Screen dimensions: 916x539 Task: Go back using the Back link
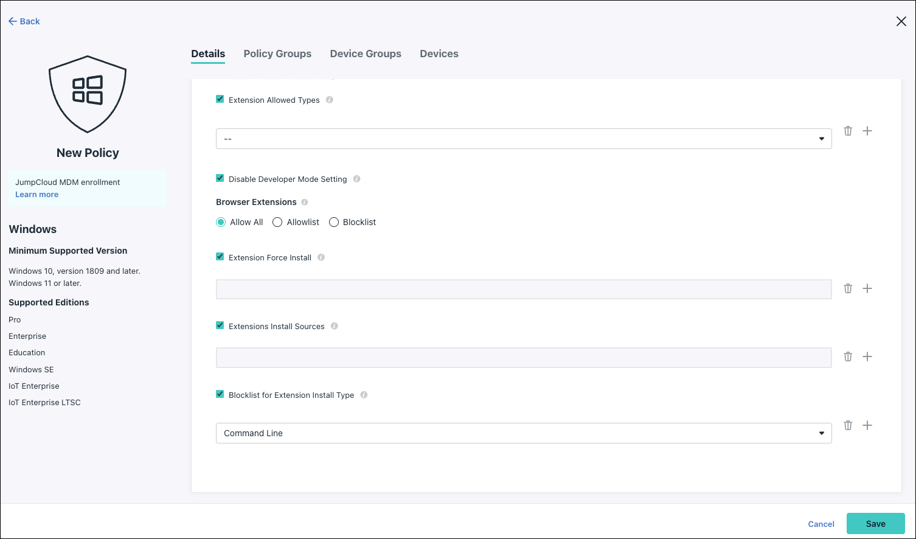(24, 21)
